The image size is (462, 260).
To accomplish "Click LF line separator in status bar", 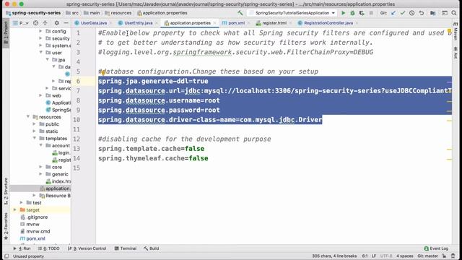I will [x=374, y=256].
